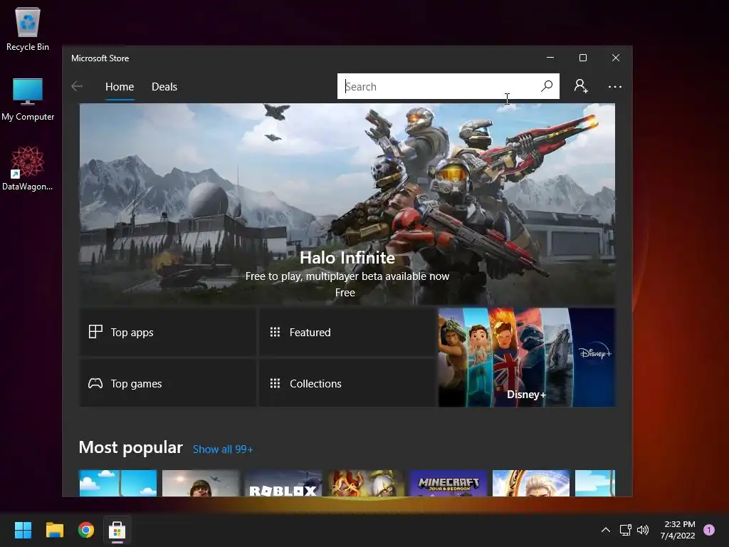
Task: Launch Google Chrome from the taskbar
Action: [86, 530]
